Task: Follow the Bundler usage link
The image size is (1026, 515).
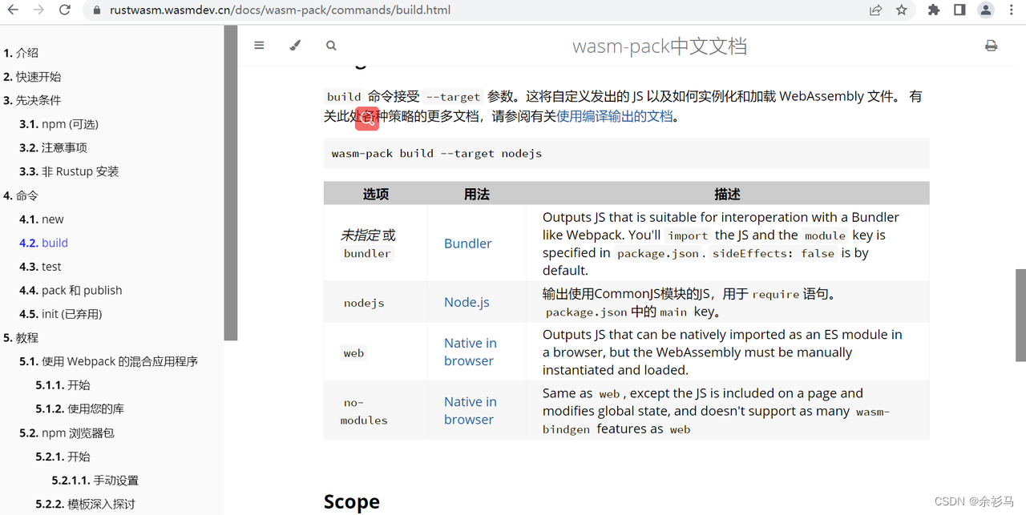Action: [x=468, y=243]
